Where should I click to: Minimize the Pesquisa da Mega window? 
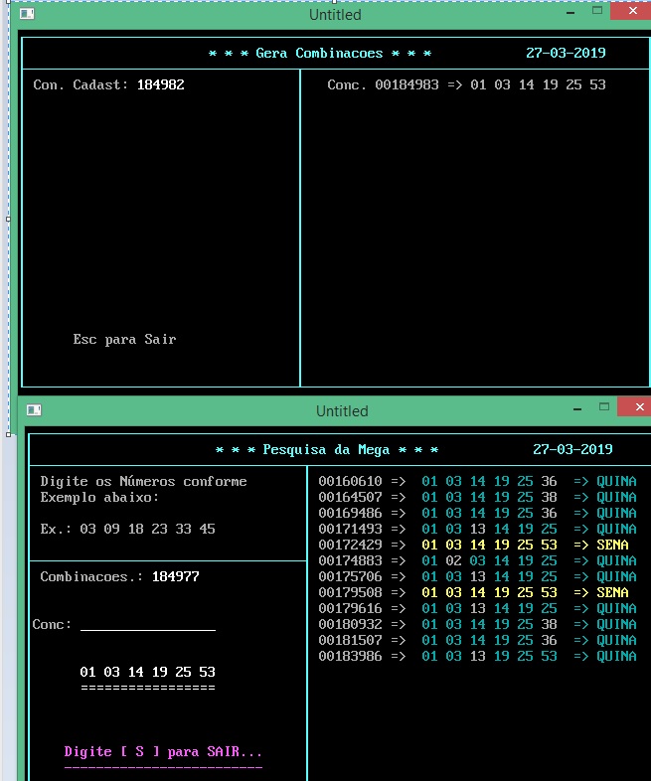pos(574,407)
